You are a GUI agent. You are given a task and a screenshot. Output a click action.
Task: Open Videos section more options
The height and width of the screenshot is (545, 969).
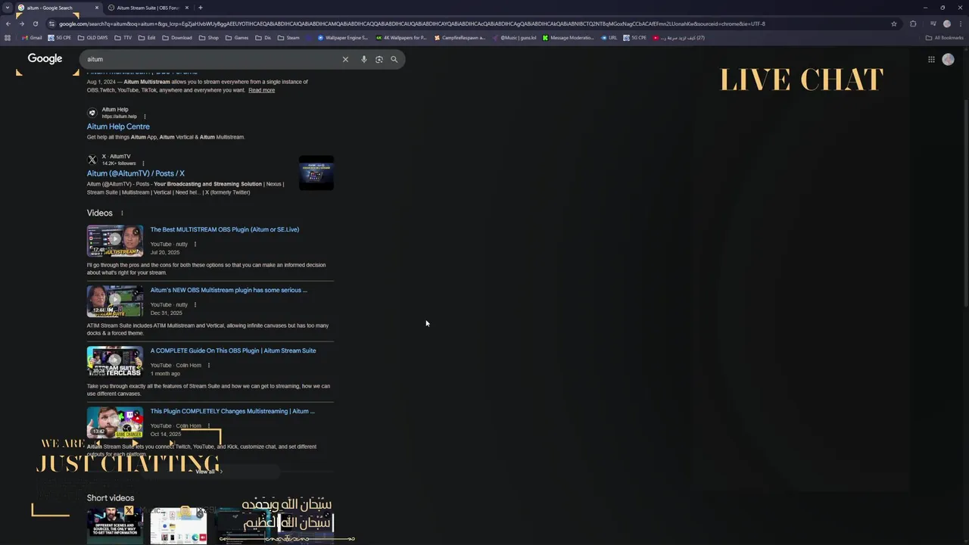[x=122, y=213]
